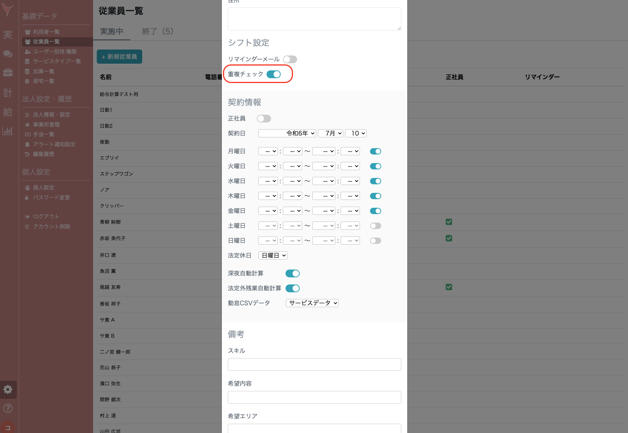Open the 法定休日 dropdown

pos(273,255)
